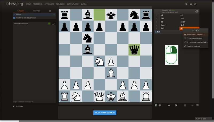Screen dimensions: 214x122
Task: Open the notifications bell
Action: 195,4
